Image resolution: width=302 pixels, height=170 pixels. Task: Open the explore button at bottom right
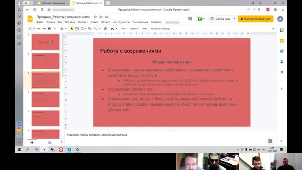(270, 141)
